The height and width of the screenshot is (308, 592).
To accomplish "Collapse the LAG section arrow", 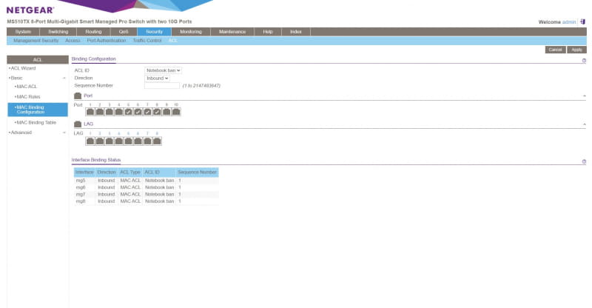I will pos(585,124).
